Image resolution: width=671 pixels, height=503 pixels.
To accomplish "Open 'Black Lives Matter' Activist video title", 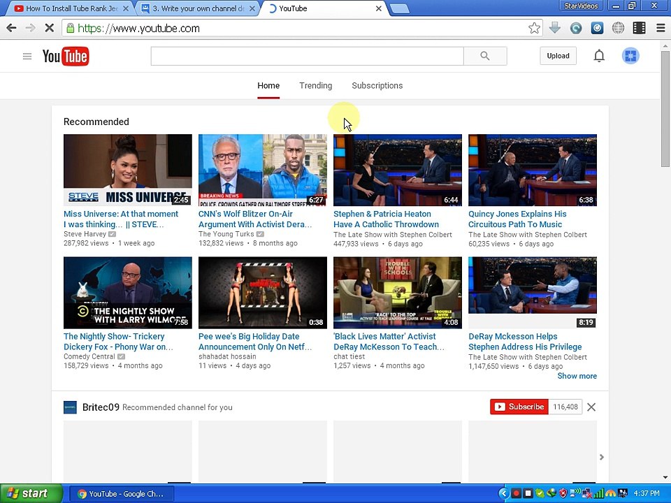I will (x=389, y=342).
